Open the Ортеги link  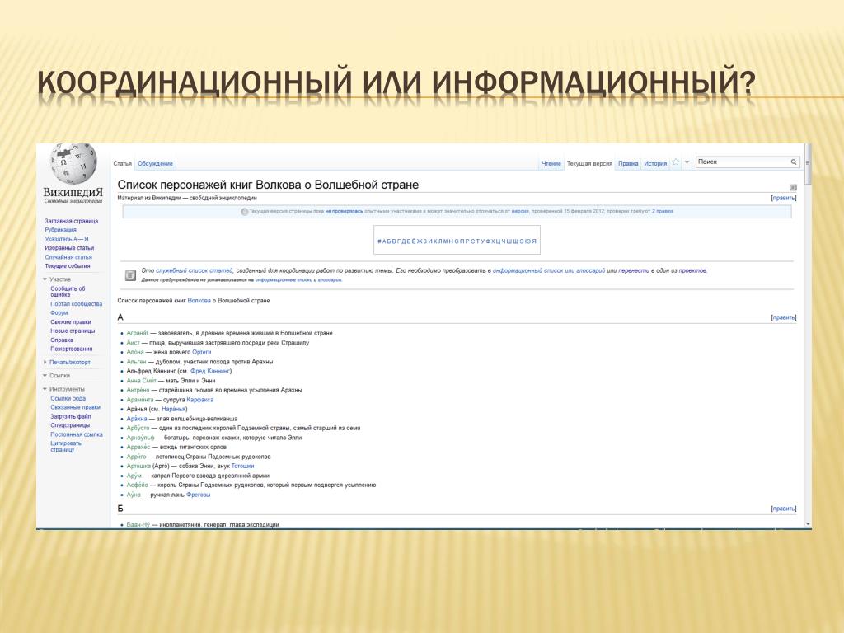click(x=201, y=352)
